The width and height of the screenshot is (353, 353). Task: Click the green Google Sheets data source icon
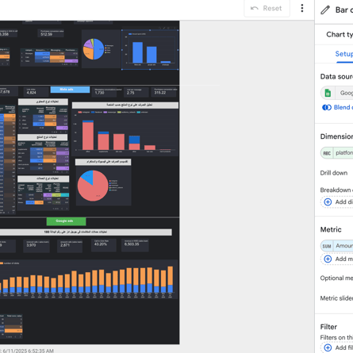pos(328,93)
